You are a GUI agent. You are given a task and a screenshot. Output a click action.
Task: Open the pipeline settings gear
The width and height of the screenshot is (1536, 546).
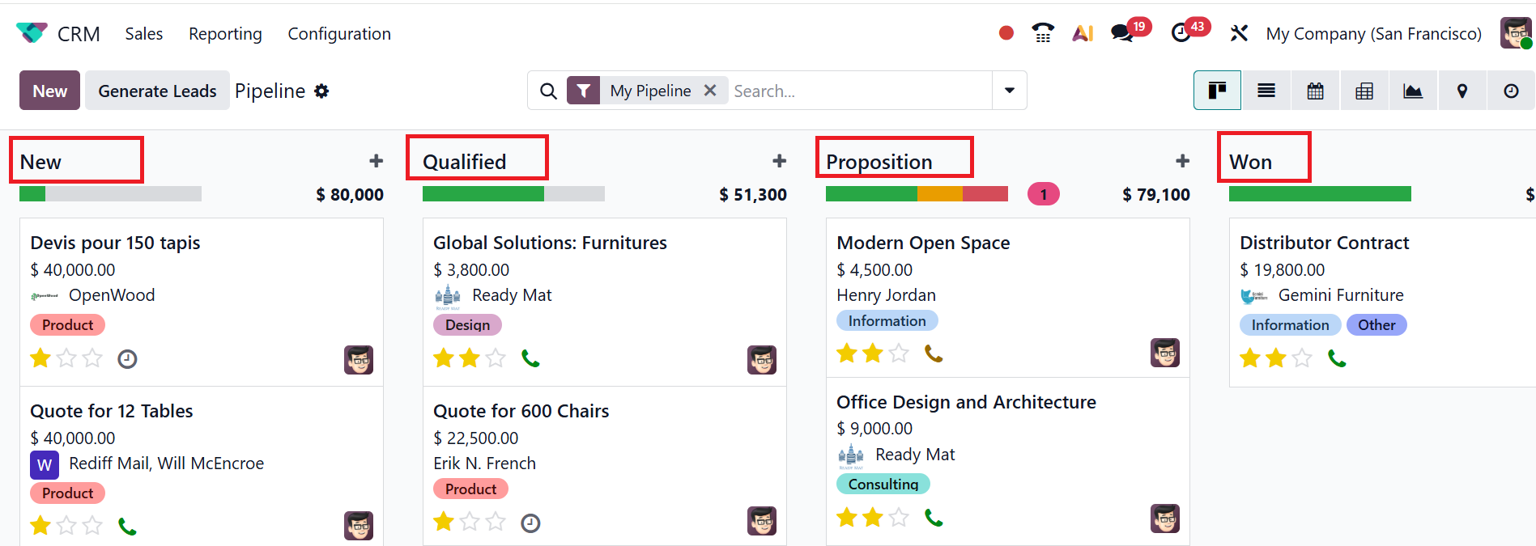pyautogui.click(x=321, y=91)
